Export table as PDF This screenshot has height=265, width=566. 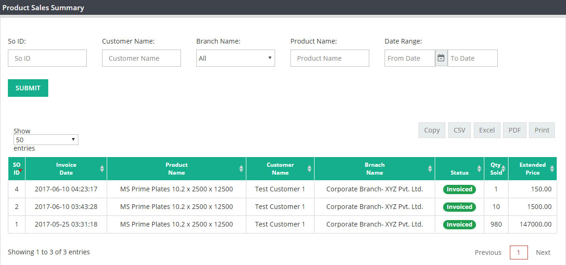(515, 130)
